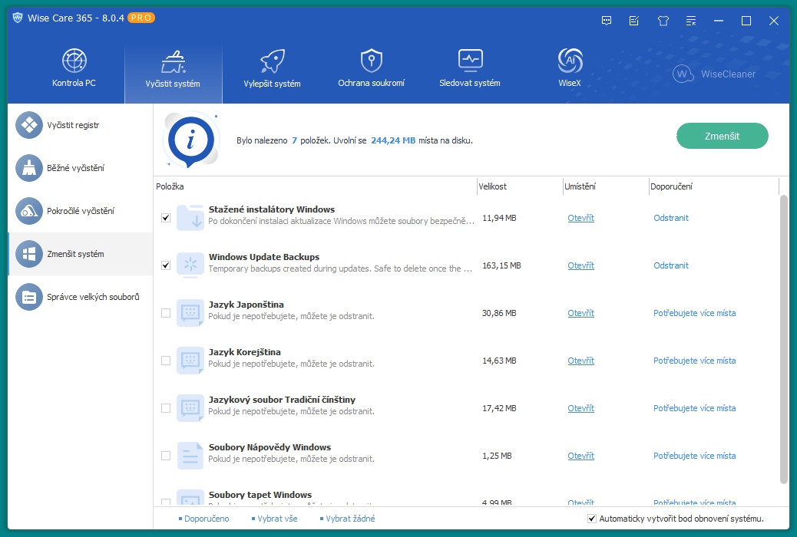Image resolution: width=797 pixels, height=537 pixels.
Task: Click the PRO badge in title bar
Action: pos(141,18)
